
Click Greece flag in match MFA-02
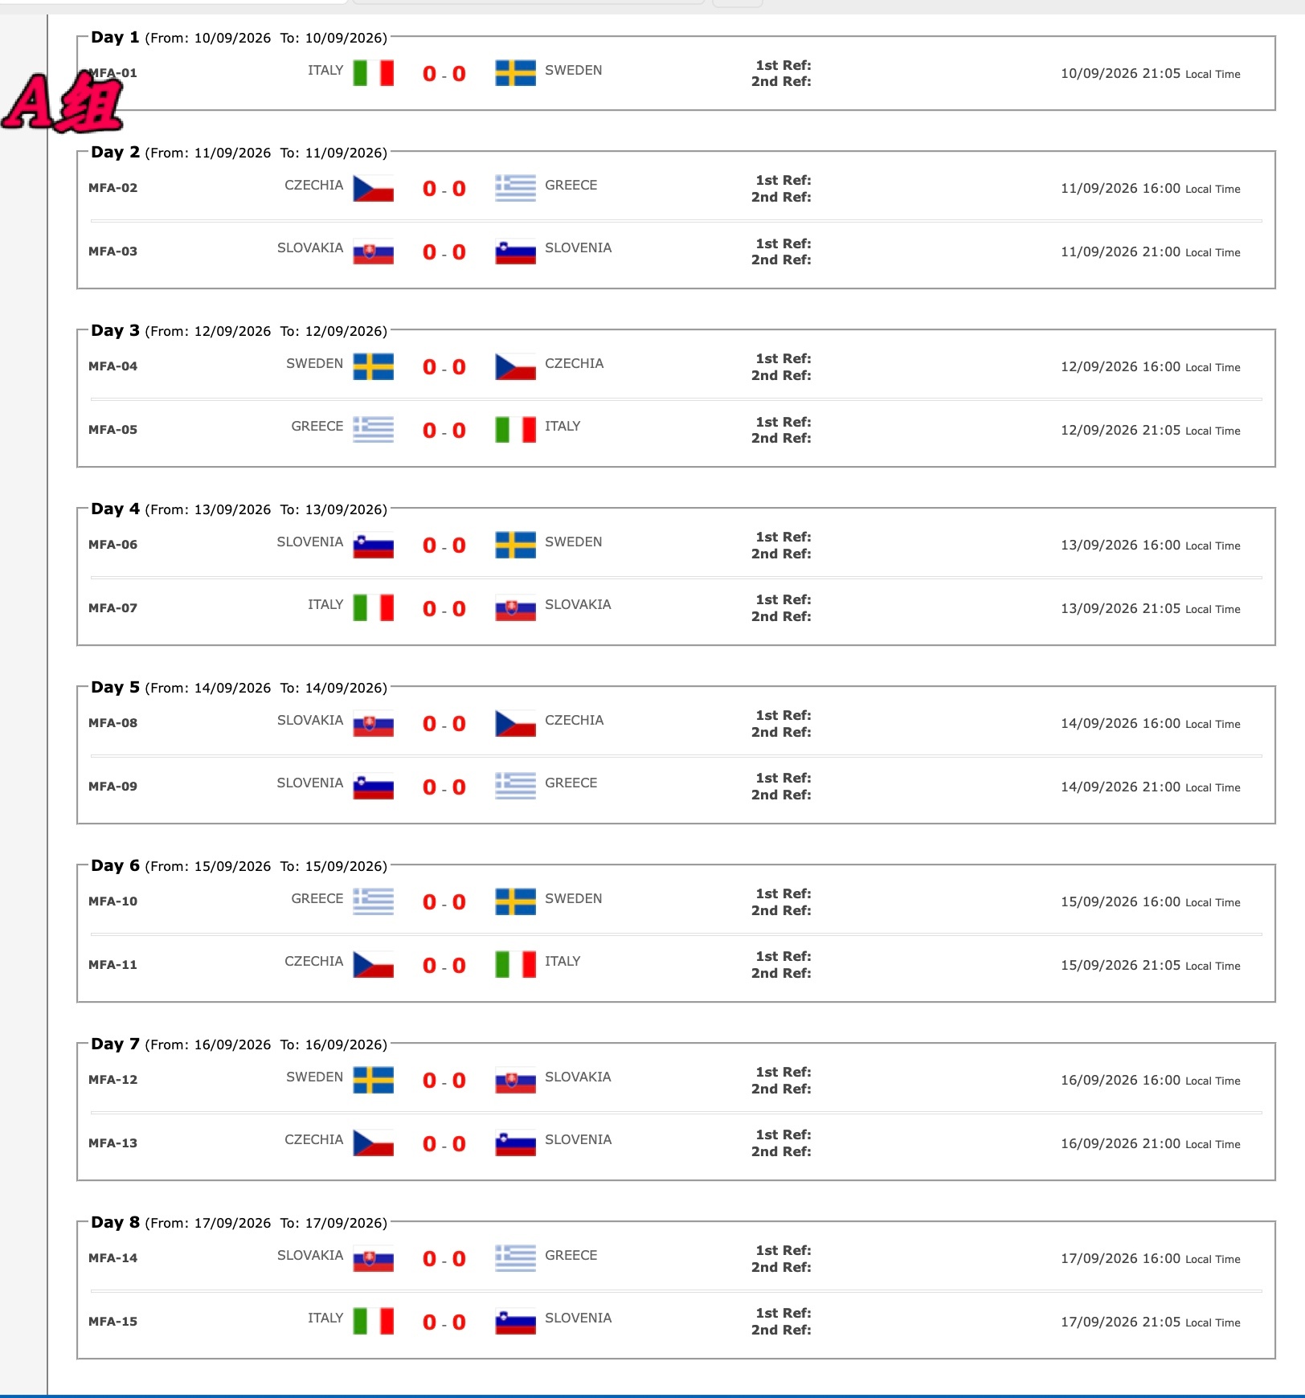(x=516, y=188)
